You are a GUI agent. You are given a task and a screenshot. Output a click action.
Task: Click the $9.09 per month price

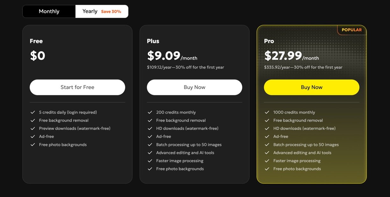point(172,56)
